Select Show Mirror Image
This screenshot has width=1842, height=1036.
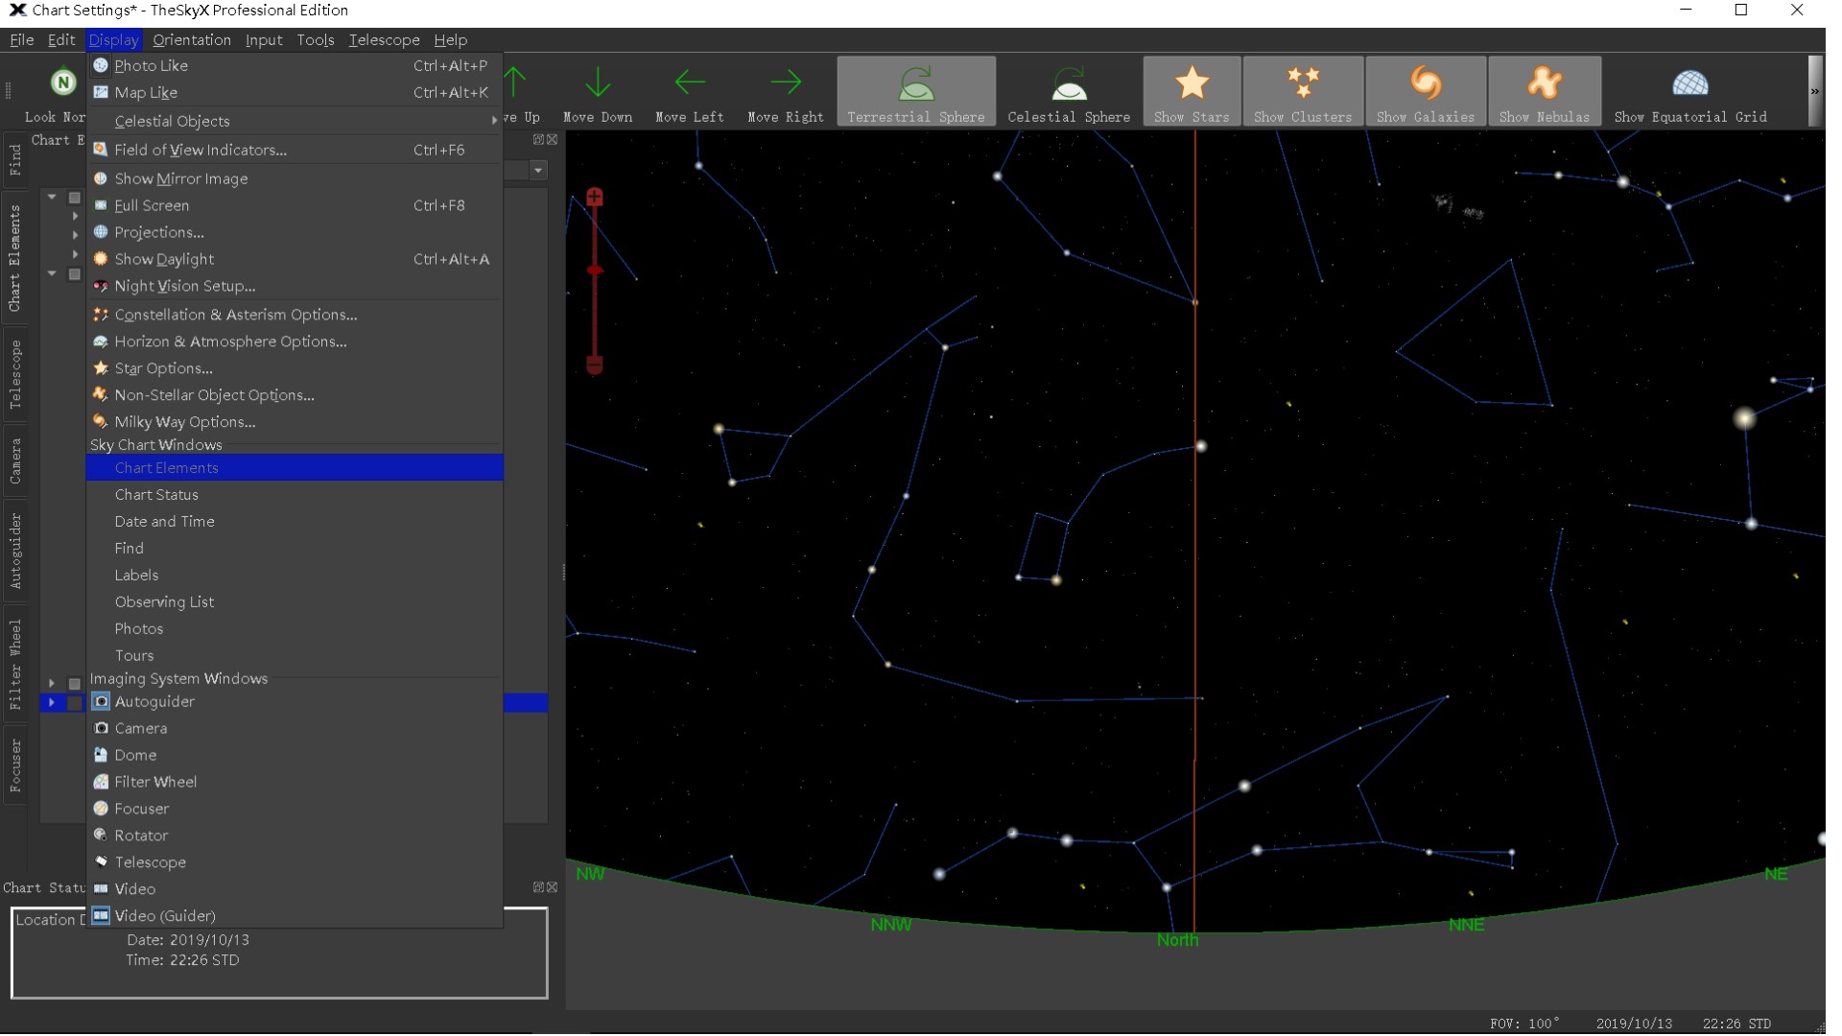pyautogui.click(x=295, y=178)
